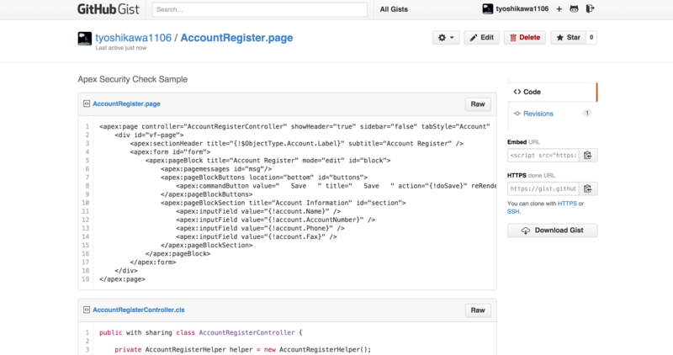Viewport: 673px width, 355px height.
Task: Click 'Apex Security Check Sample' description
Action: pos(132,79)
